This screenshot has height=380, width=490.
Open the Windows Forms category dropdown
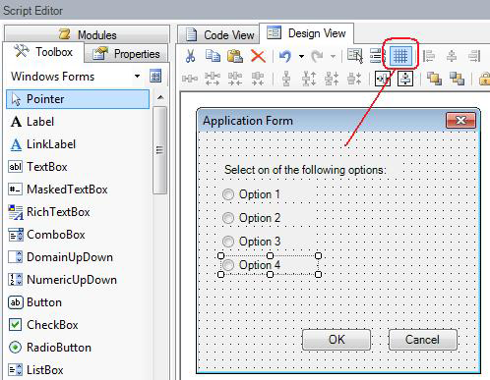pos(137,77)
